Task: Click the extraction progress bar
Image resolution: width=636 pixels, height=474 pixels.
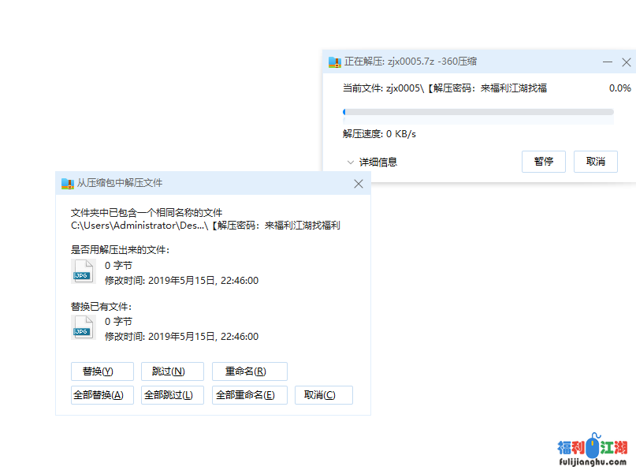Action: coord(477,111)
